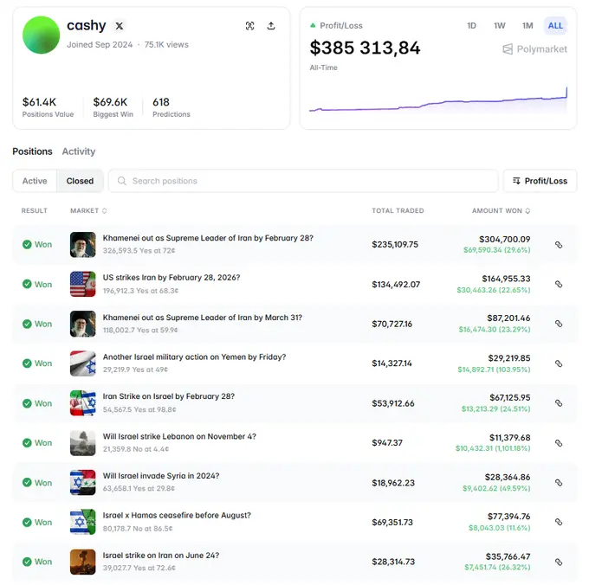This screenshot has width=589, height=585.
Task: Click the green cashy avatar
Action: (42, 35)
